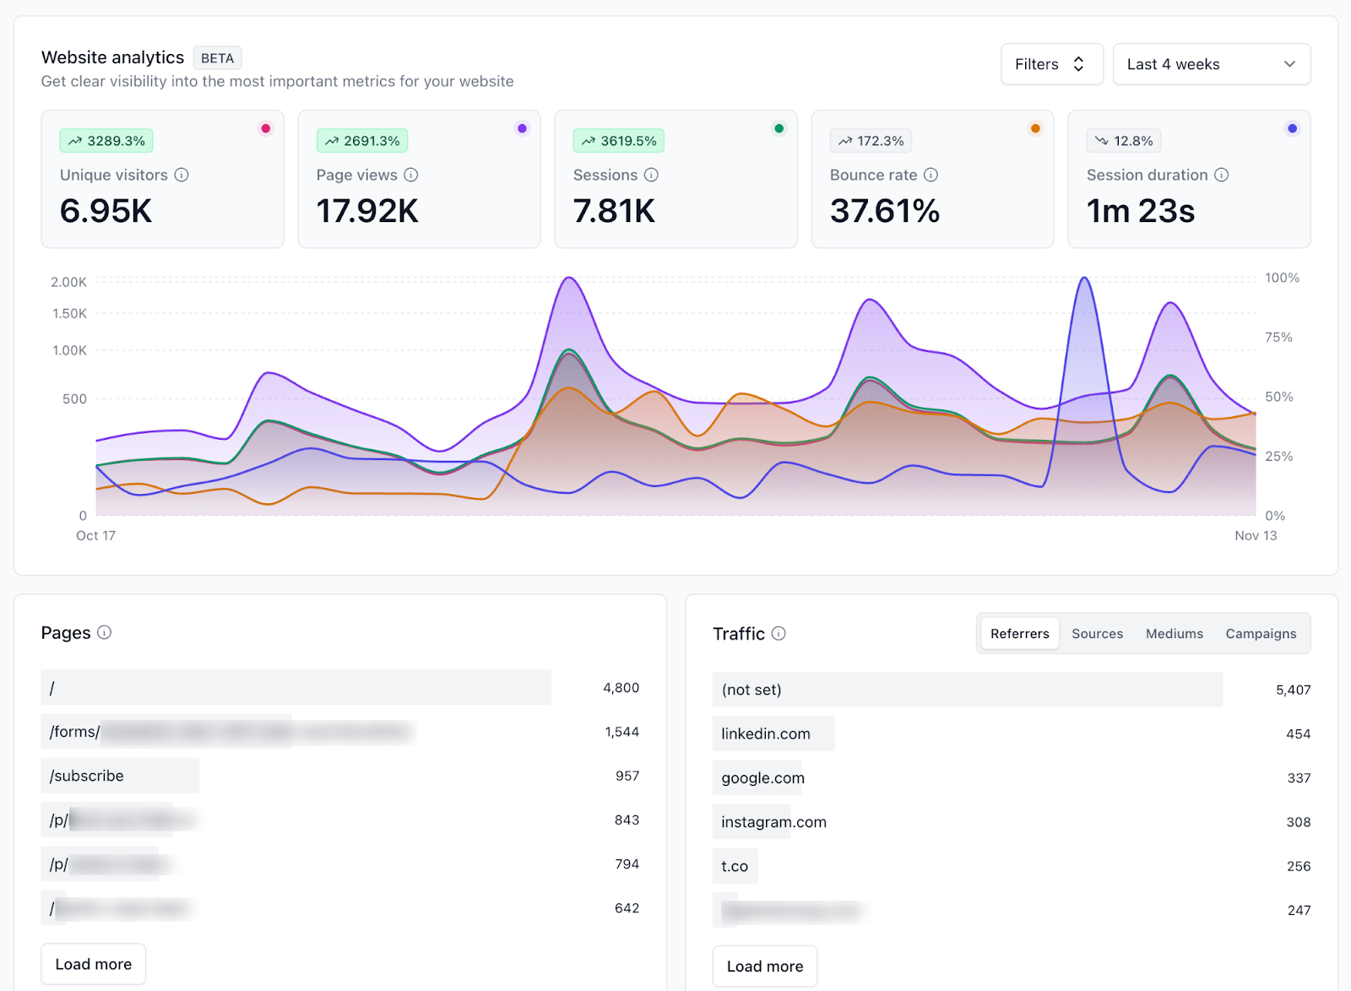Click info icon next to Unique visitors
Image resolution: width=1351 pixels, height=991 pixels.
pyautogui.click(x=182, y=175)
